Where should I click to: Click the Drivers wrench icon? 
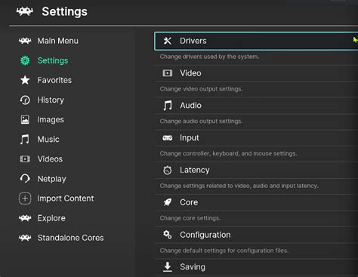[168, 41]
